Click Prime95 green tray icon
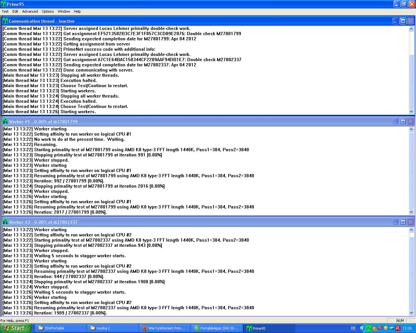Screen dimensions: 416x333 (x=369, y=328)
